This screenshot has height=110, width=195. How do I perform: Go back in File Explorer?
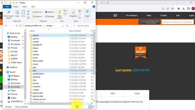[x=6, y=26]
